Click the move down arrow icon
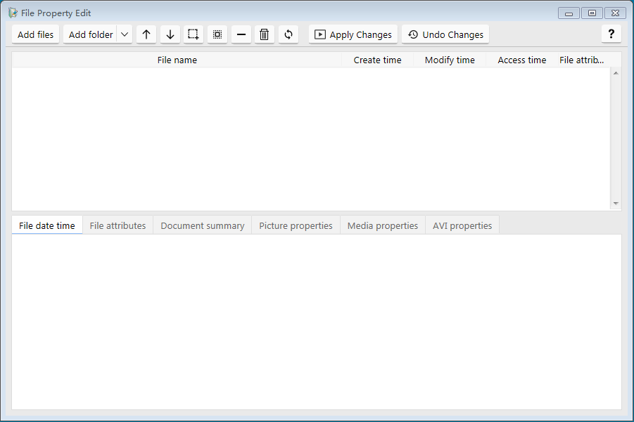The height and width of the screenshot is (422, 634). [170, 34]
